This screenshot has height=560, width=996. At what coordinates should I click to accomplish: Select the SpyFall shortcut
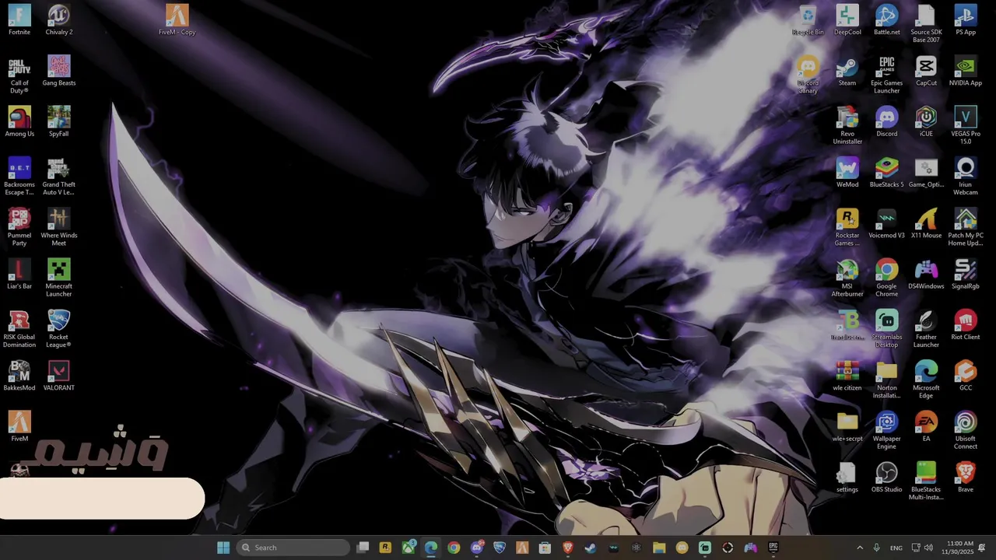(x=59, y=122)
